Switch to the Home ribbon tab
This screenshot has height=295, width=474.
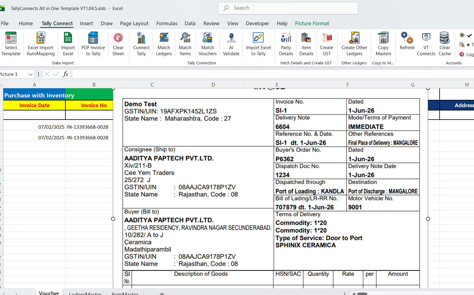(x=26, y=23)
